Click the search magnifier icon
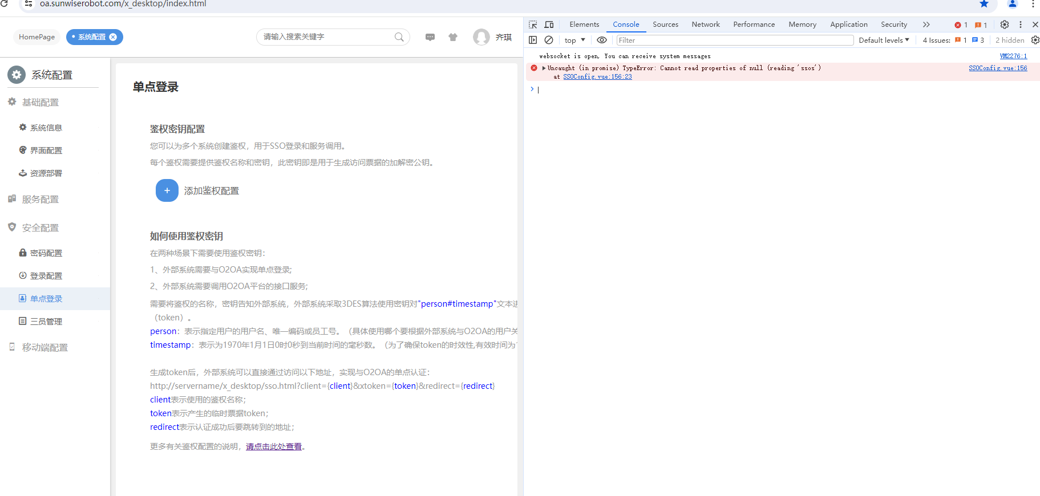Viewport: 1040px width, 496px height. tap(399, 37)
